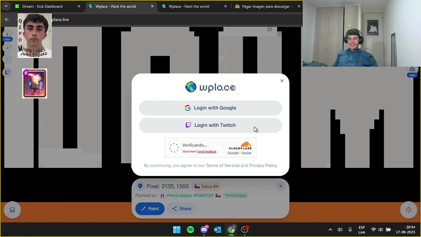Screen dimensions: 421x237
Task: Go back with browser back arrow
Action: pyautogui.click(x=7, y=19)
